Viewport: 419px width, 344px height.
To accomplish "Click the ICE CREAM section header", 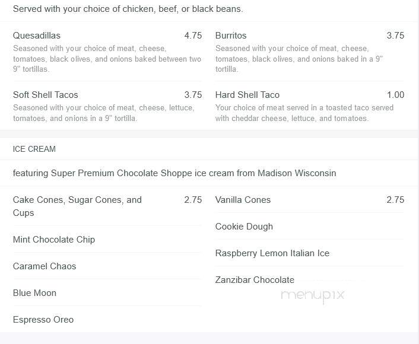I will pyautogui.click(x=34, y=149).
